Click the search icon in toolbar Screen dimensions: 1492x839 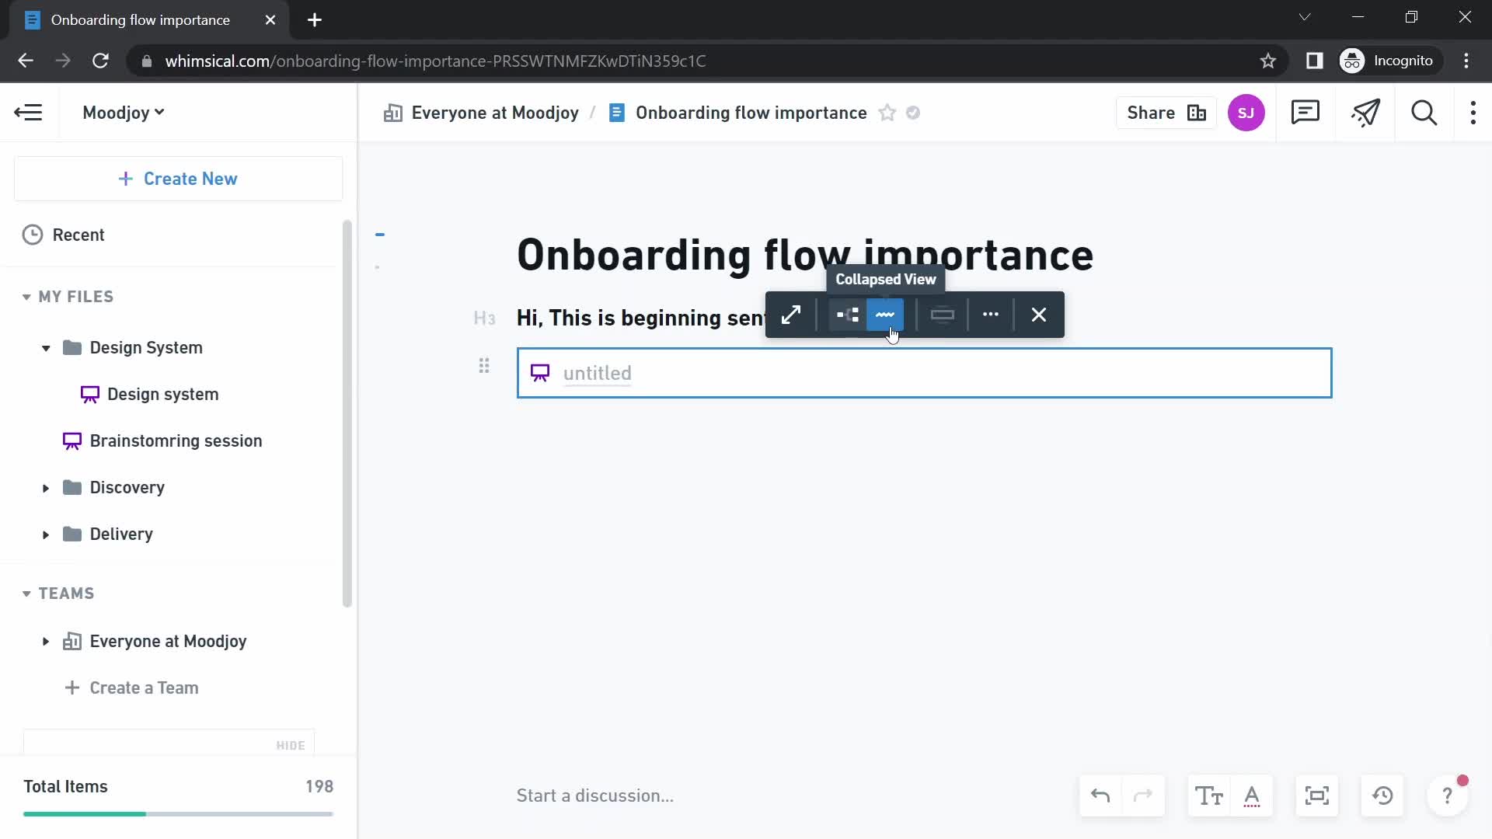click(x=1427, y=113)
